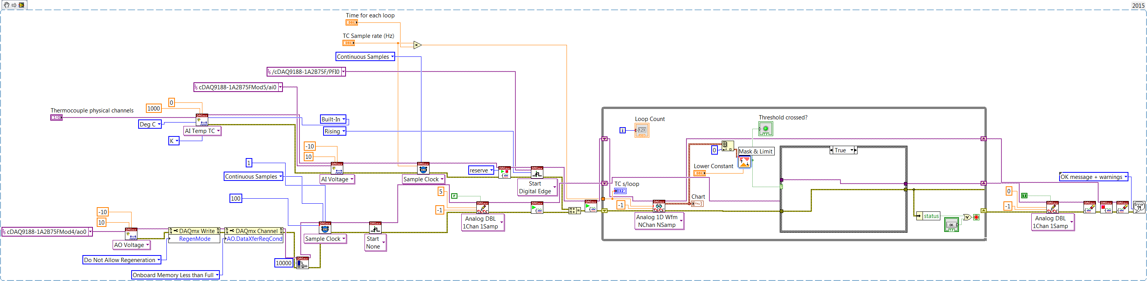
Task: Open the OK message + warnings enum
Action: 1094,177
